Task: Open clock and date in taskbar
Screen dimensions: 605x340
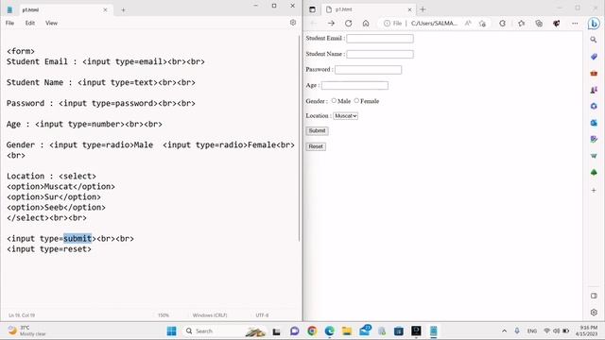Action: (x=586, y=331)
